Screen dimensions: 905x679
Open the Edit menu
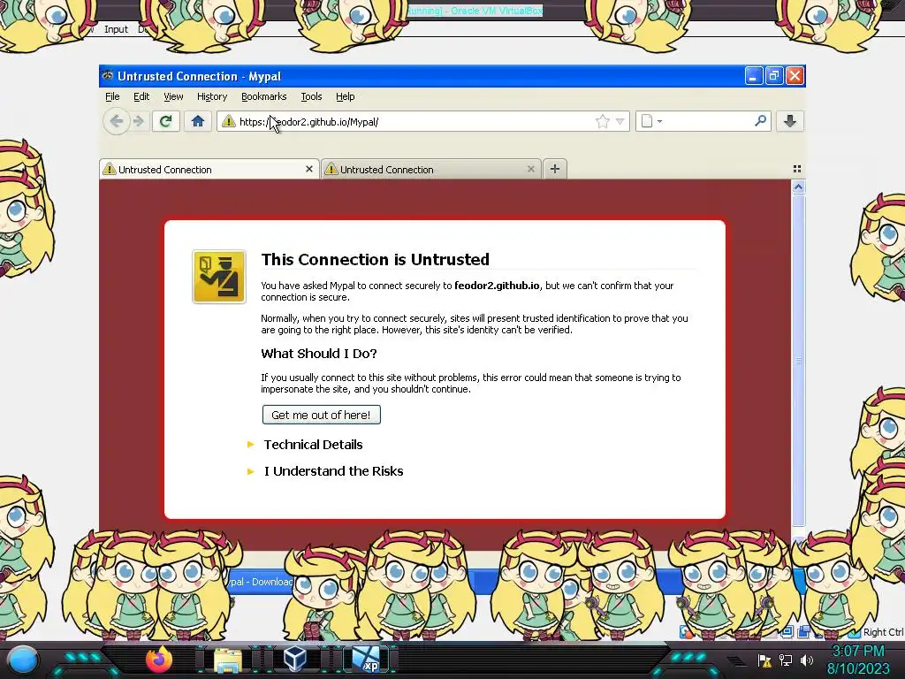pyautogui.click(x=141, y=96)
